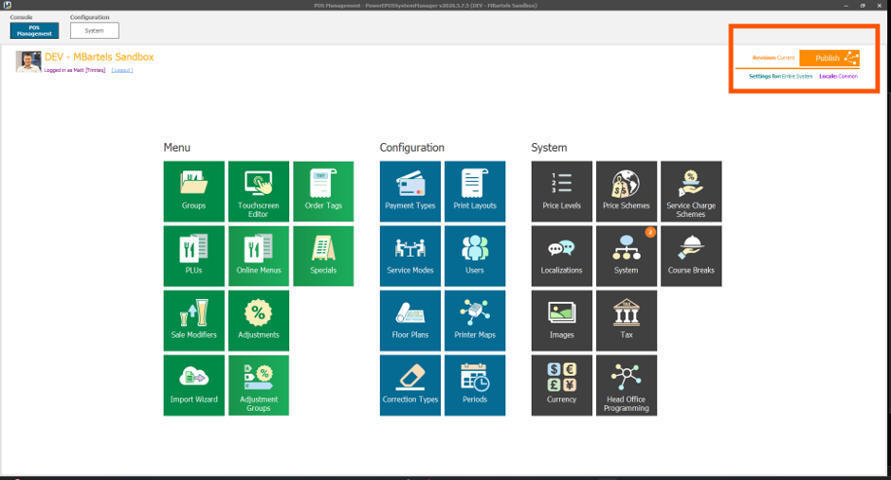Open the Tax tile
Viewport: 891px width, 480px height.
click(x=627, y=321)
